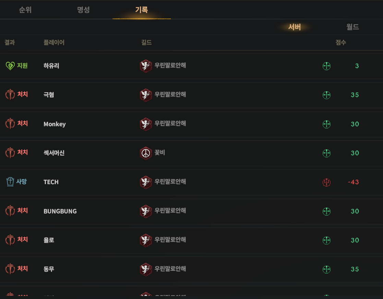The height and width of the screenshot is (299, 383).
Task: Click the green heart 지원 icon
Action: [x=10, y=66]
